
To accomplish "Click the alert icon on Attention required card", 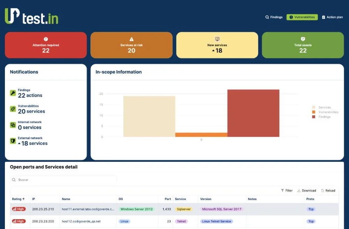I will 46,39.
